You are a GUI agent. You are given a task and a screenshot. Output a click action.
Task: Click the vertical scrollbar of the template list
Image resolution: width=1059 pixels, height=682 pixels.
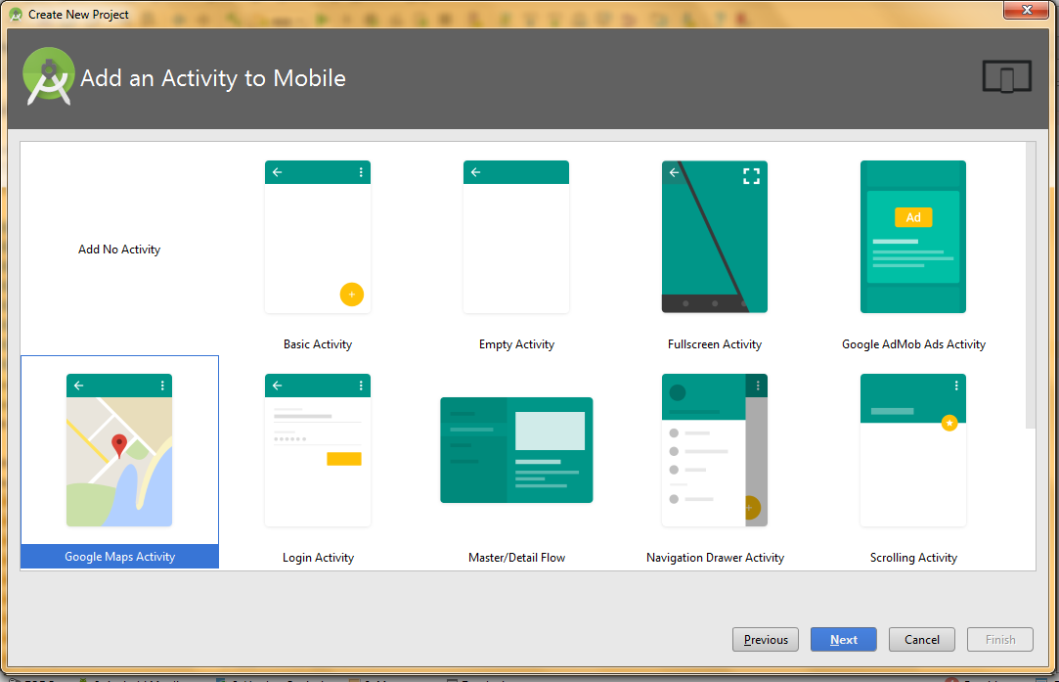pyautogui.click(x=1030, y=284)
